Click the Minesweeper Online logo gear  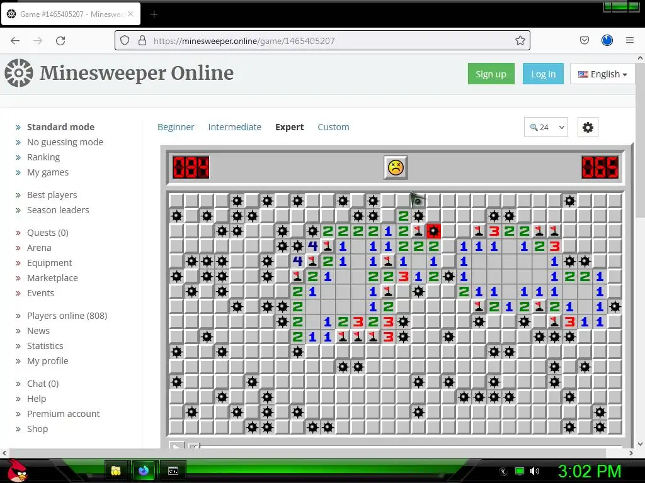(x=19, y=73)
